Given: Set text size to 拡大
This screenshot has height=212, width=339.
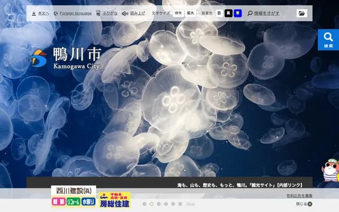Looking at the screenshot, I should click(x=190, y=13).
